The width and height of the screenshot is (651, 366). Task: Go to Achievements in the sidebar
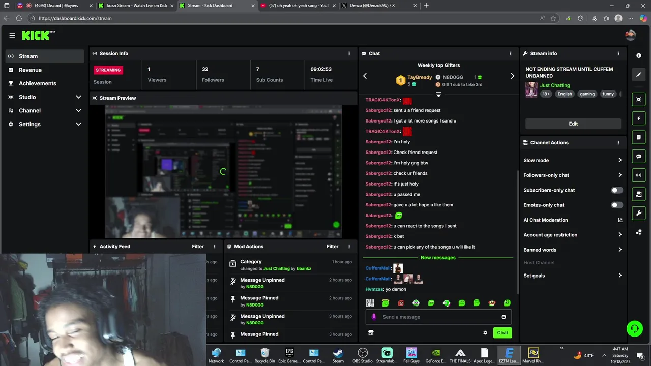[x=45, y=83]
